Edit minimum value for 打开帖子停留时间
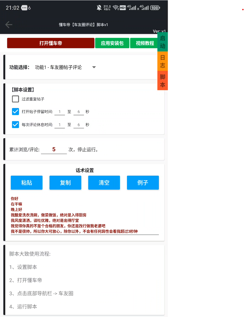The height and width of the screenshot is (317, 244). (60, 112)
